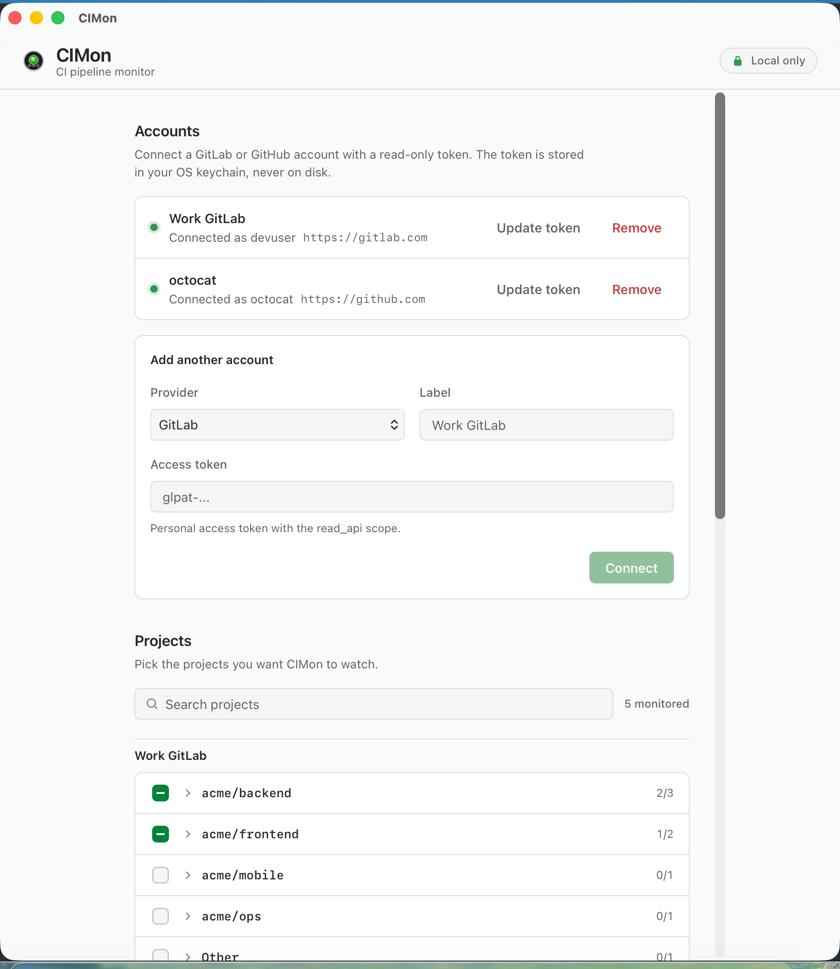Focus the Access token field
Image resolution: width=840 pixels, height=969 pixels.
(412, 497)
